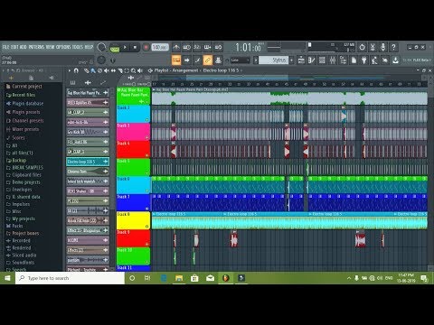The height and width of the screenshot is (325, 434).
Task: Select the playlist delete tool
Action: tap(99, 70)
